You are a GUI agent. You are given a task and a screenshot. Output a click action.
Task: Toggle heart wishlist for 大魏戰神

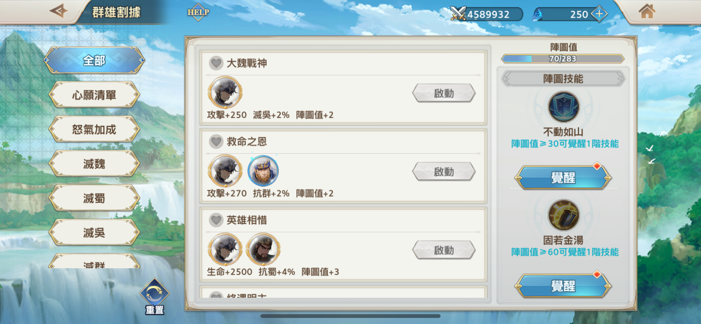tap(216, 63)
